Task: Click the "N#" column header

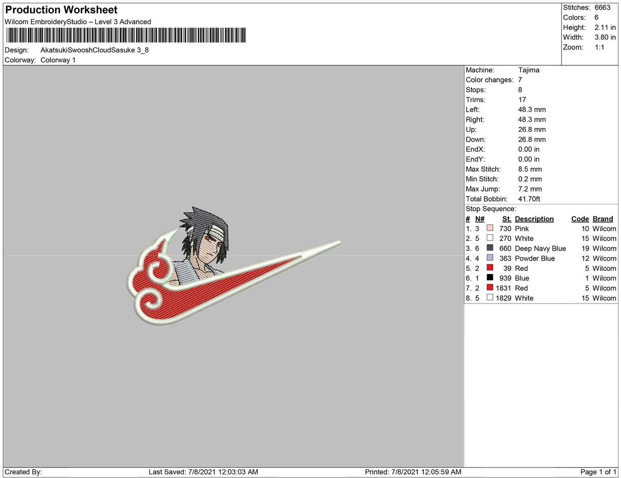Action: coord(480,219)
